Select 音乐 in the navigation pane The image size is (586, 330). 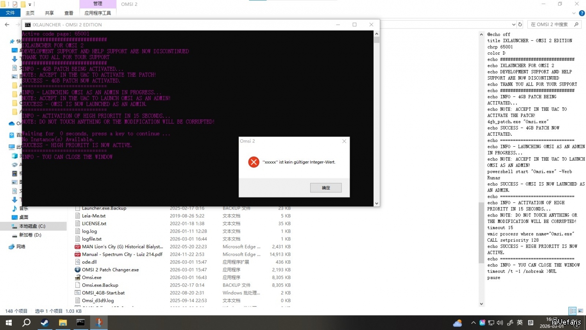pos(24,208)
